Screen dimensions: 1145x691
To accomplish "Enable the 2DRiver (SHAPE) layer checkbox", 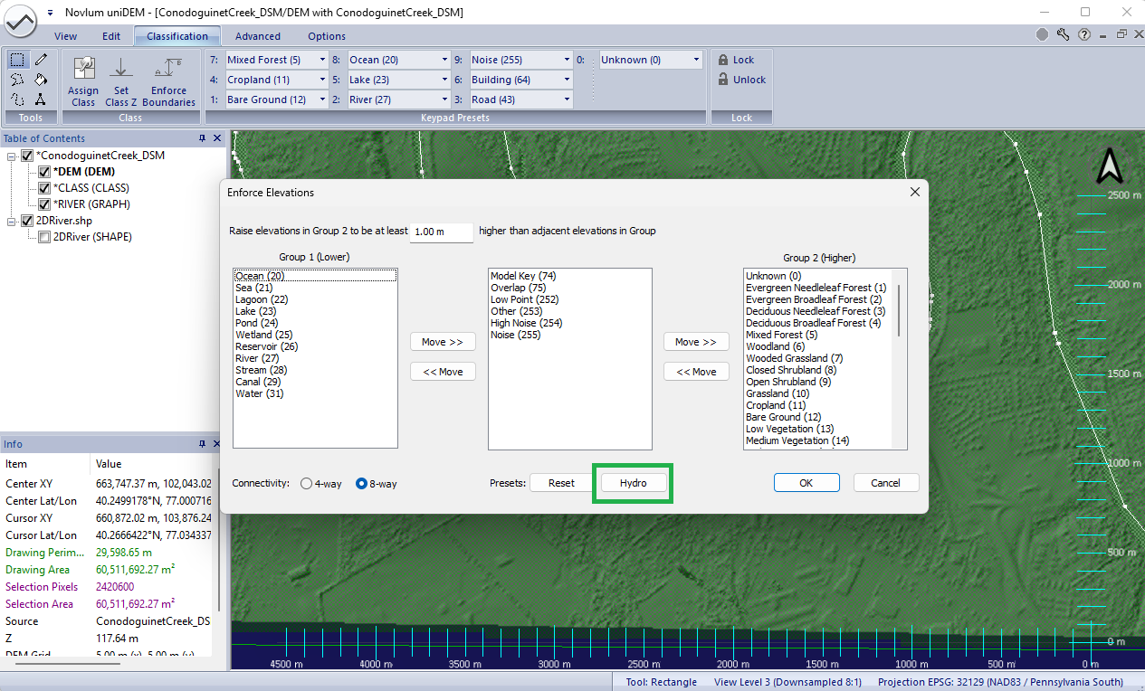I will (44, 237).
